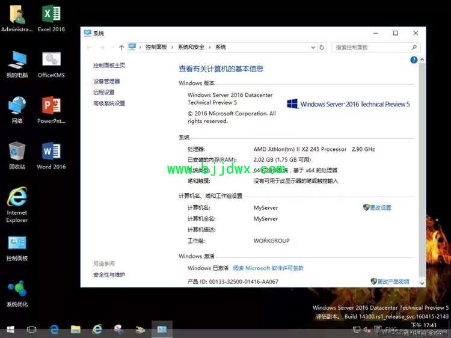Click the Forward navigation arrow
This screenshot has height=338, width=451.
pos(102,48)
